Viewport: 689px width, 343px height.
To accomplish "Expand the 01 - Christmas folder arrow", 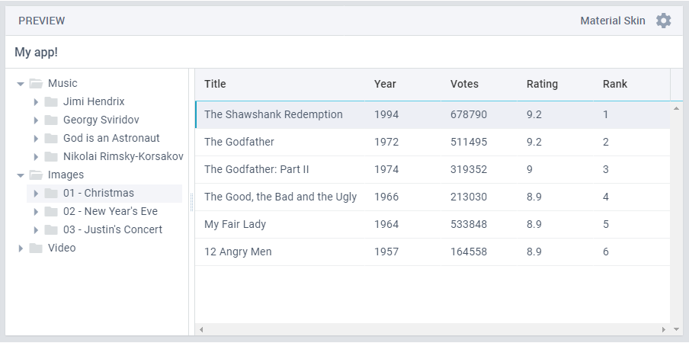I will coord(36,194).
